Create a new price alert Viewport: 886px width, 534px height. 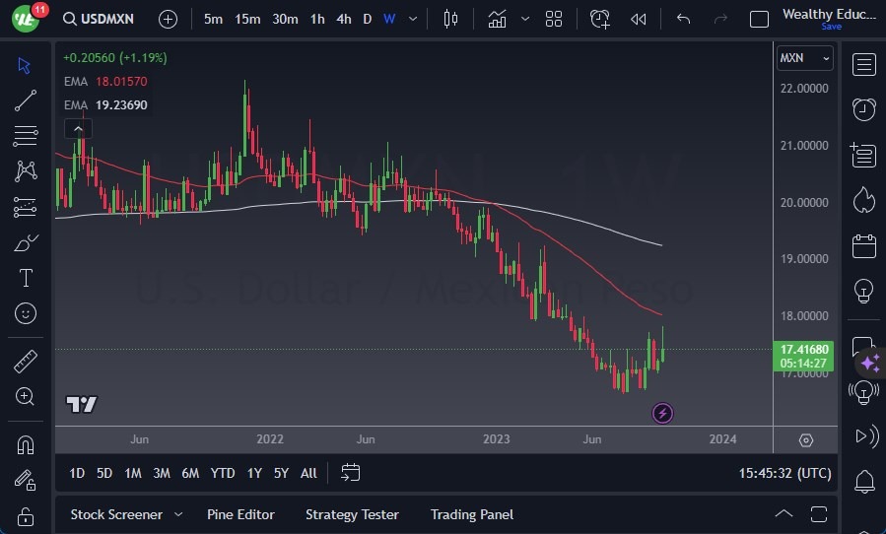point(599,20)
